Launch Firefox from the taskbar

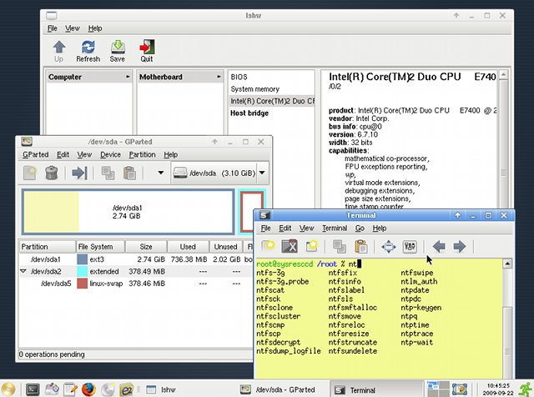[88, 389]
